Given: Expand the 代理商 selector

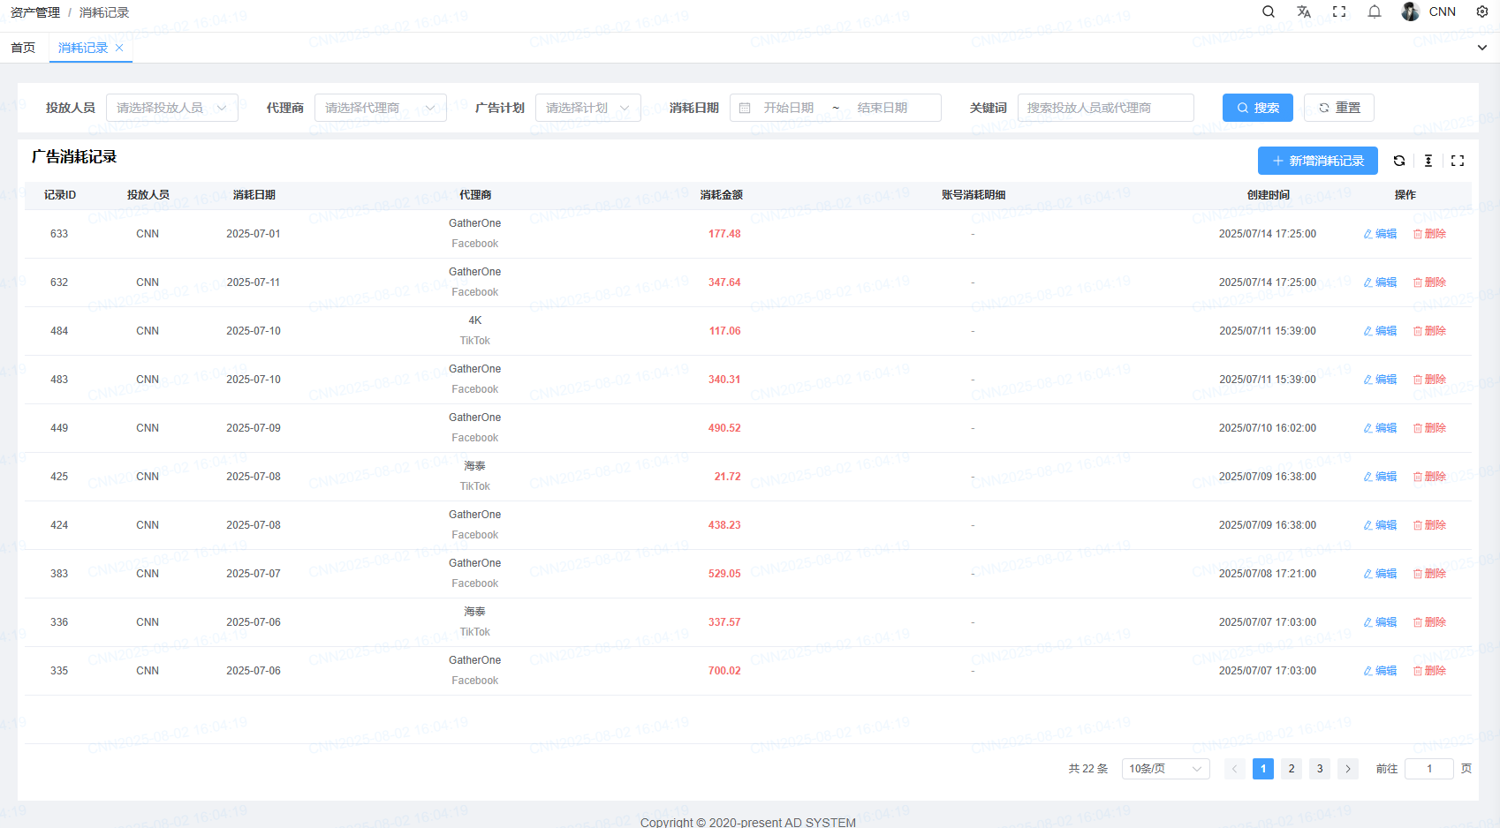Looking at the screenshot, I should click(x=380, y=108).
